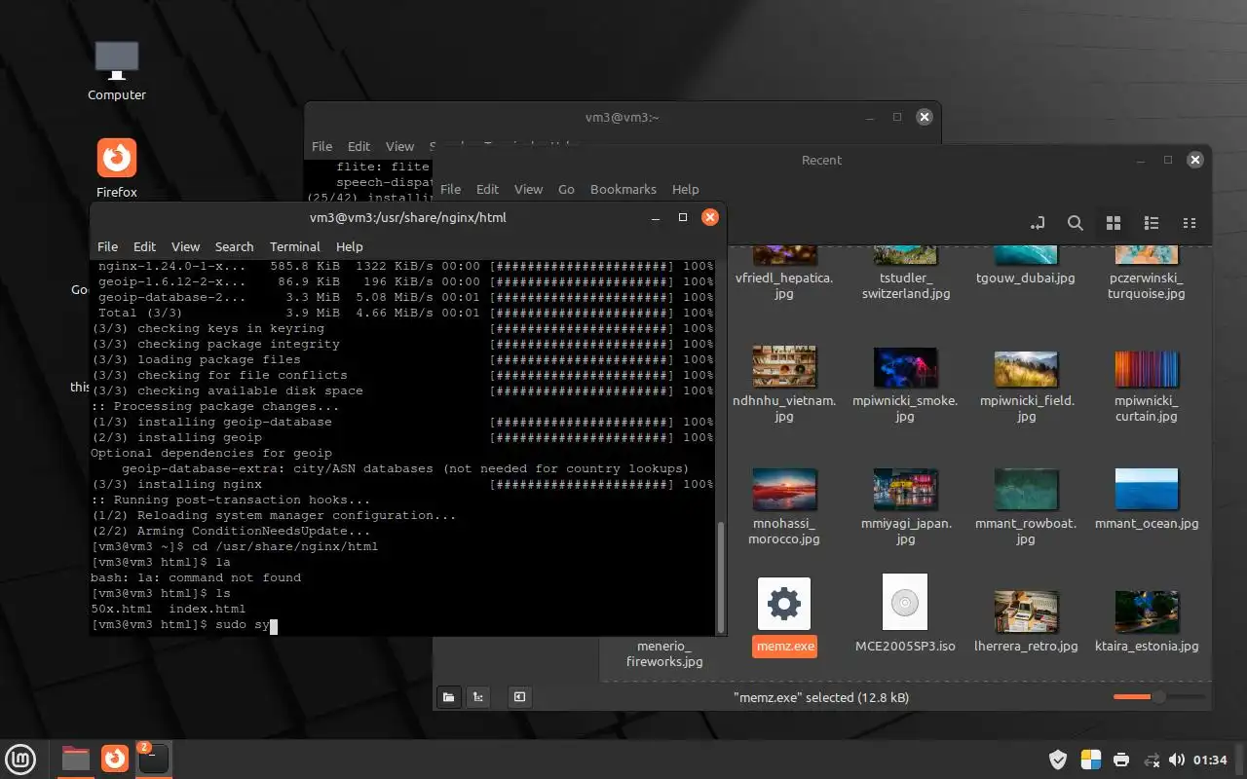Click the menerio_fireworks.jpg file name
1247x779 pixels.
[x=663, y=653]
